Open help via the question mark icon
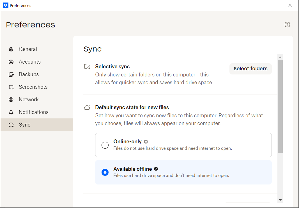This screenshot has height=208, width=299. (x=287, y=25)
